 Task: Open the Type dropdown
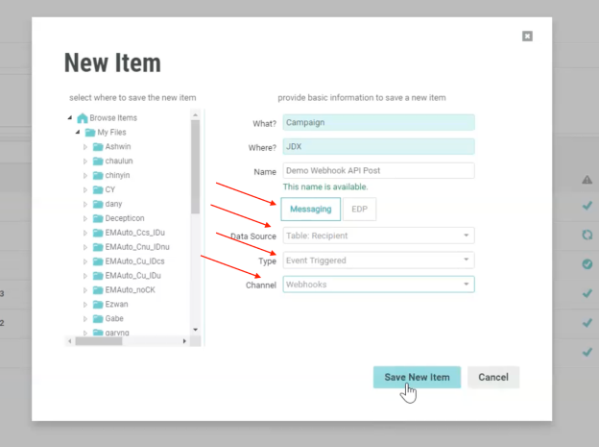[378, 260]
